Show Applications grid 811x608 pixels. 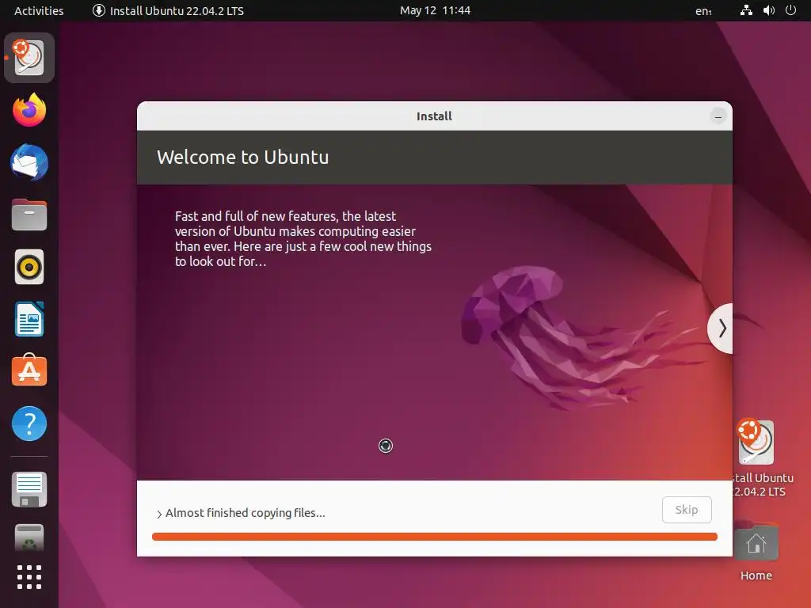click(29, 577)
